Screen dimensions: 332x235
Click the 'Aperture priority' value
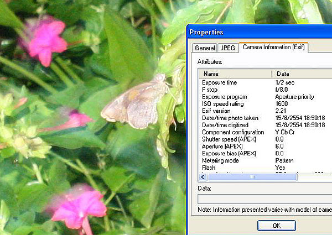[294, 97]
